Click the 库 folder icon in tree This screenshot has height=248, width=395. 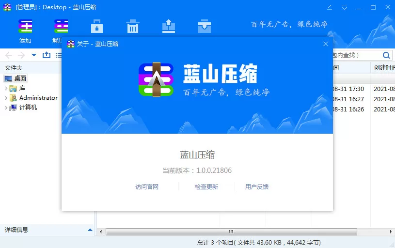[13, 88]
